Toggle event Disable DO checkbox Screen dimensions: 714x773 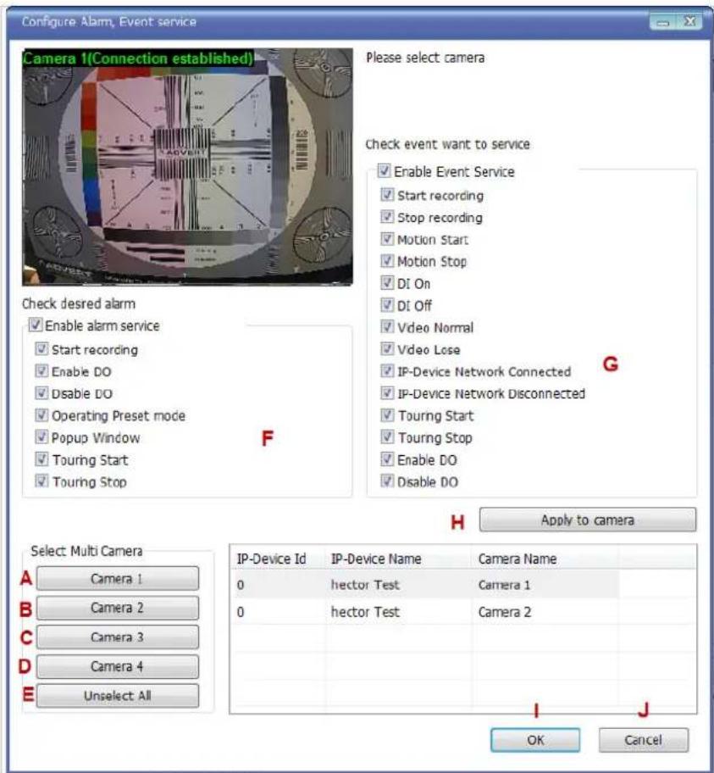click(387, 481)
